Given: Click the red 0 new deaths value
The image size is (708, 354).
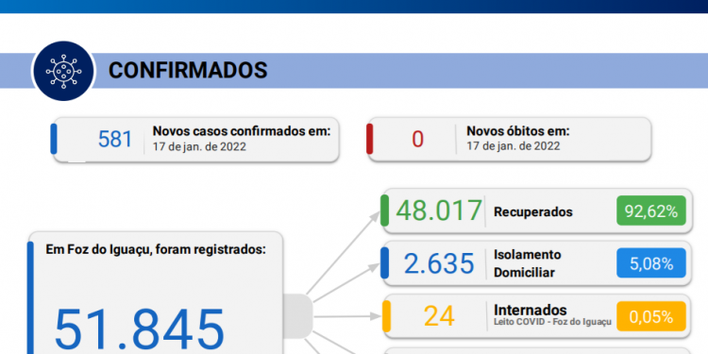Looking at the screenshot, I should click(417, 139).
